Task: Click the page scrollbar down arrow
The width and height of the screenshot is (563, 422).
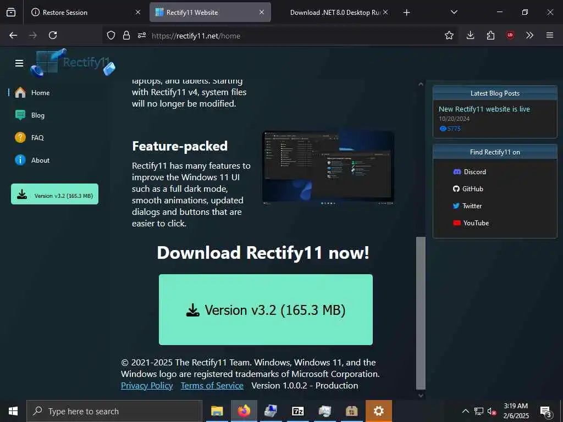Action: click(x=421, y=396)
